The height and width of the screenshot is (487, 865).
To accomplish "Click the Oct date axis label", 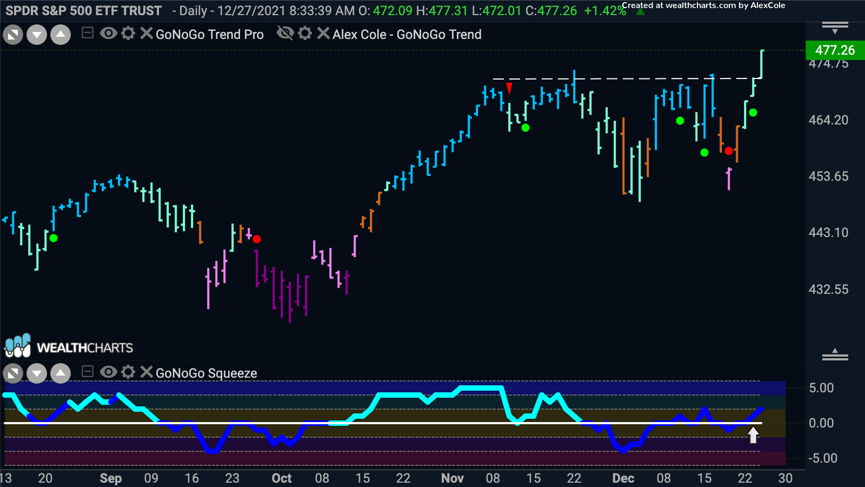I will click(x=282, y=478).
